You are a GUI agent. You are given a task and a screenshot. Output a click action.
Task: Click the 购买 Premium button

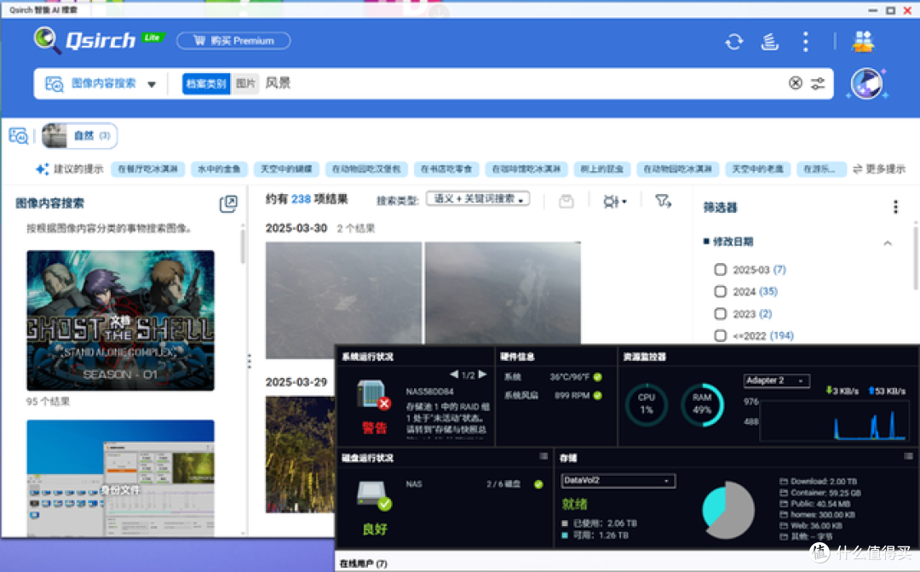coord(233,41)
